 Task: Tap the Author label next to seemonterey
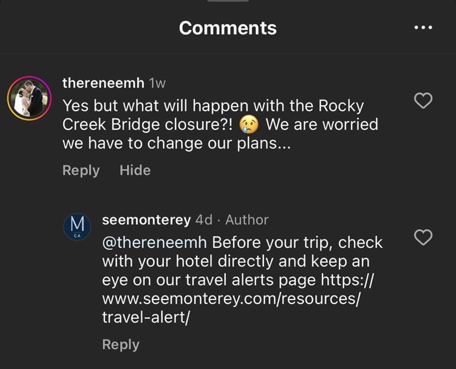247,220
